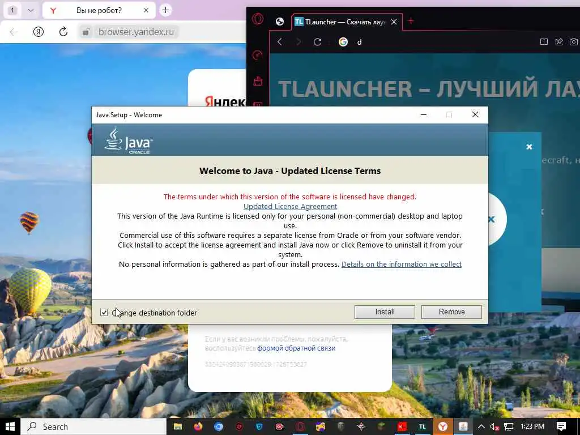This screenshot has height=435, width=580.
Task: Open the network tray icon
Action: [x=509, y=427]
